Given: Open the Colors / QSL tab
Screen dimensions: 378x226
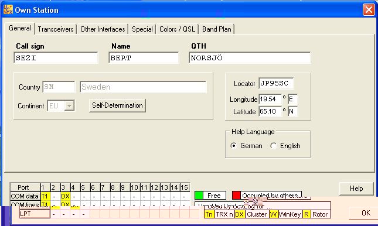Looking at the screenshot, I should coord(177,29).
